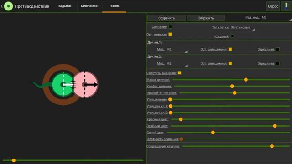
Task: Toggle Ост. слипшимися for Доч.кл.1
Action: click(x=230, y=49)
